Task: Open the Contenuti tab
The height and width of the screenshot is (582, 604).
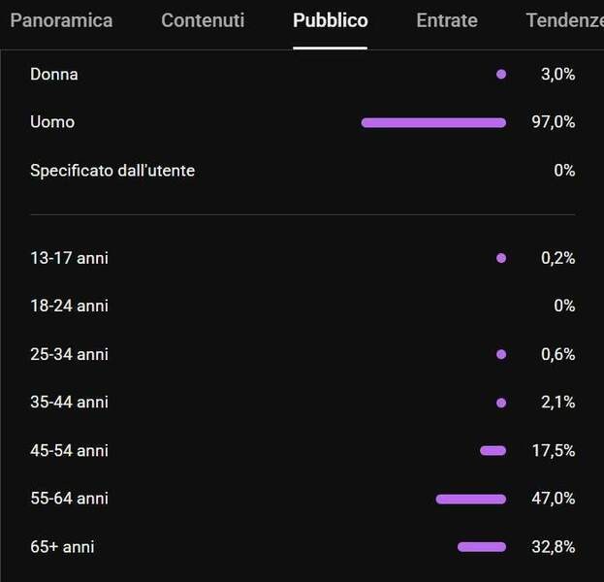Action: (203, 20)
